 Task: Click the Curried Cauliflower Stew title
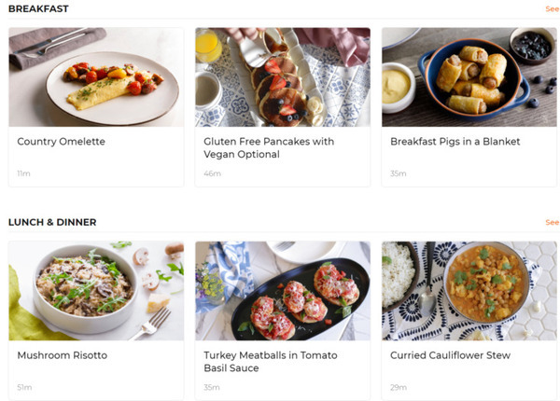click(x=450, y=355)
